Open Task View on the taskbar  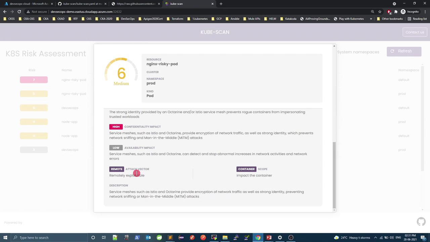click(x=104, y=238)
